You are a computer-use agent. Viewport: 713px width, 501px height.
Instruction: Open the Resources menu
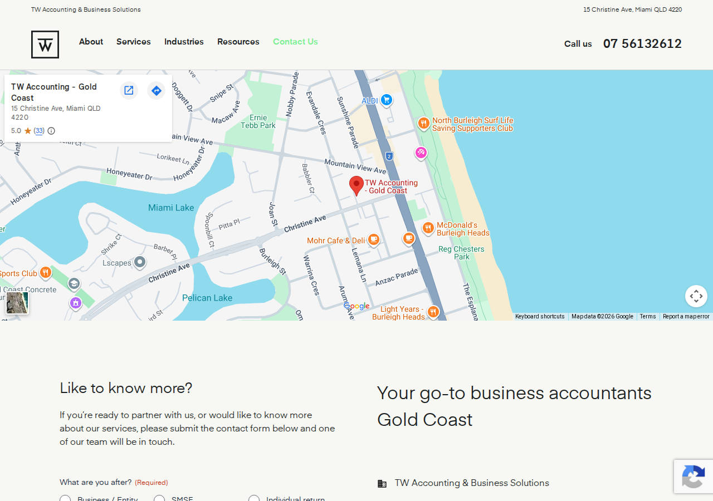[x=238, y=42]
